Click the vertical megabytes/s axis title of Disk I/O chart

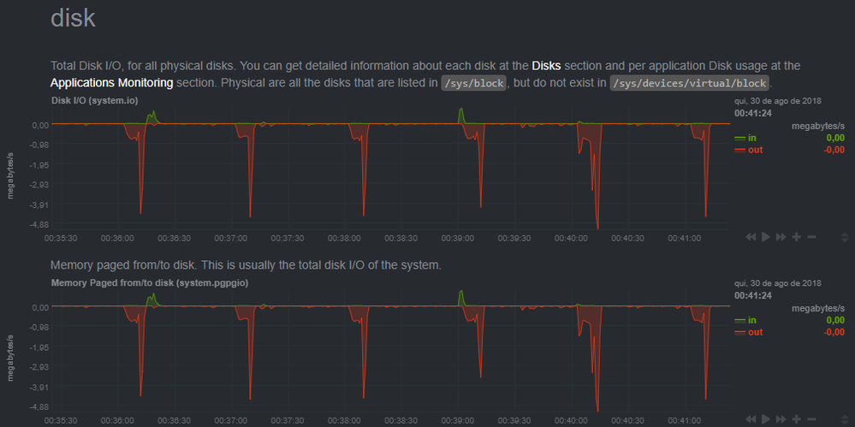pyautogui.click(x=11, y=174)
